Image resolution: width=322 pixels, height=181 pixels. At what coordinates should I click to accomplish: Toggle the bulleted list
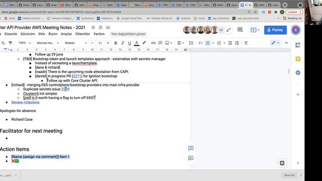pyautogui.click(x=208, y=43)
